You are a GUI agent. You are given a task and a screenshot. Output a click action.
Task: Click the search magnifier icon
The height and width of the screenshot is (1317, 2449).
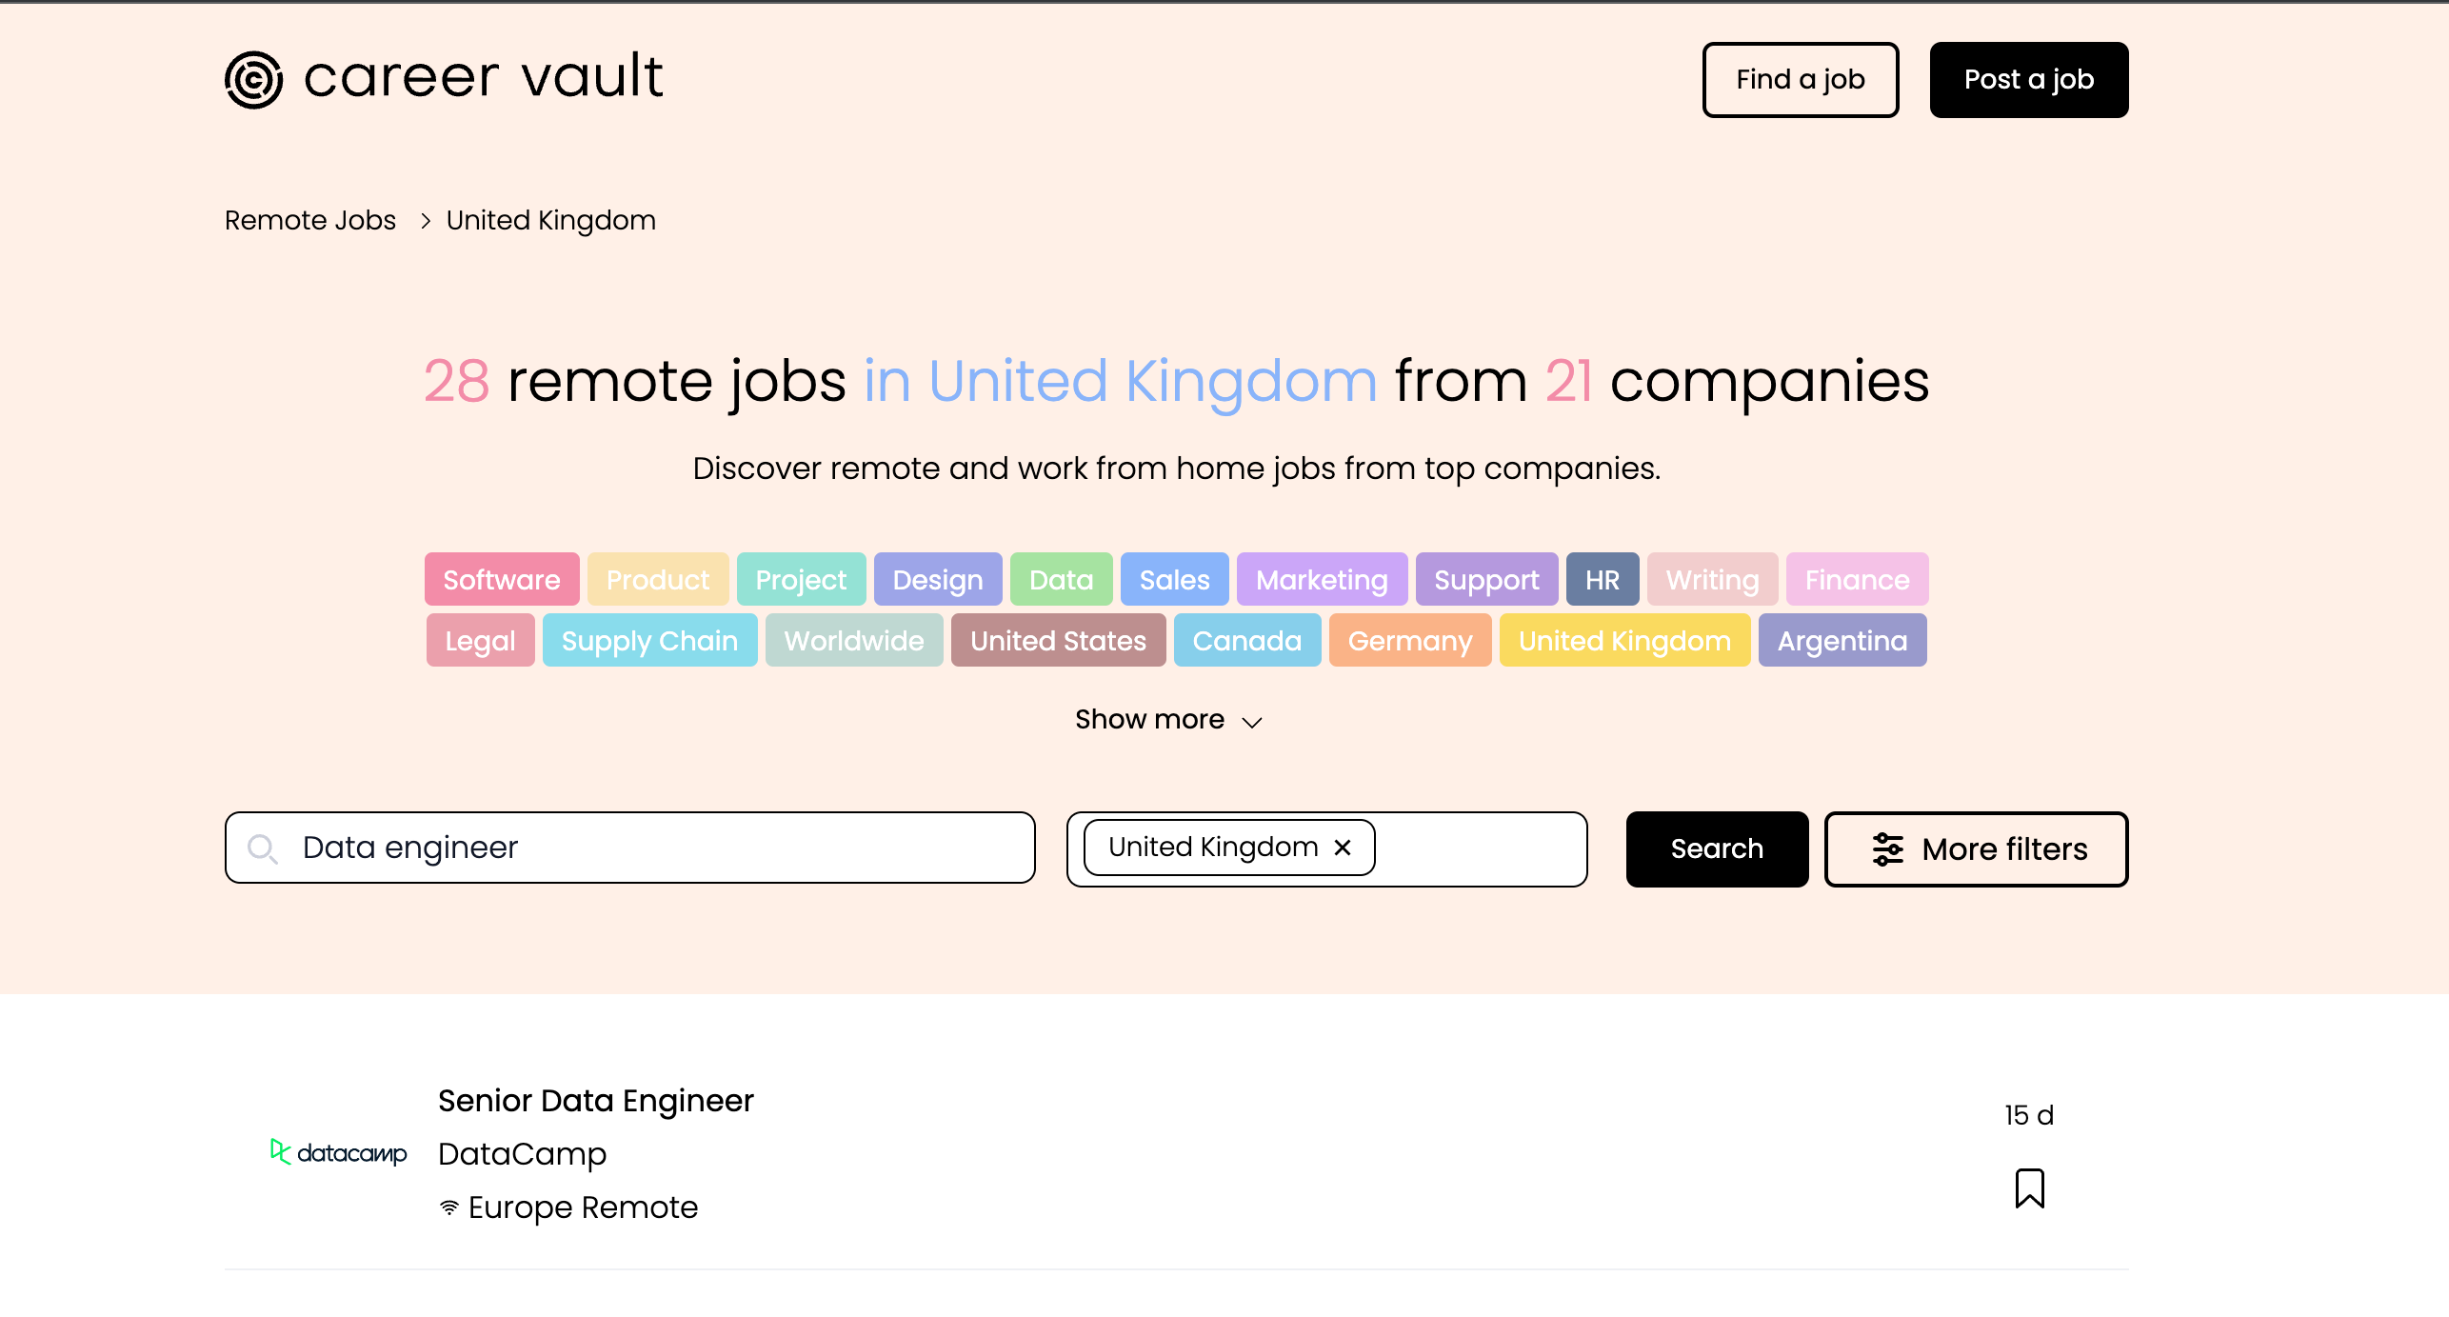(262, 848)
